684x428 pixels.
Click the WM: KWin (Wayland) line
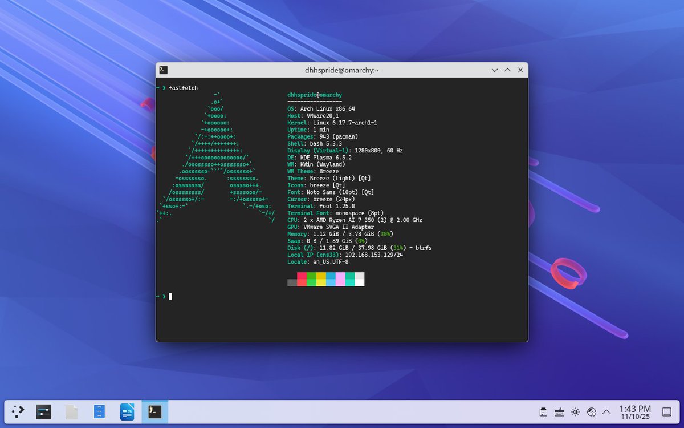316,164
